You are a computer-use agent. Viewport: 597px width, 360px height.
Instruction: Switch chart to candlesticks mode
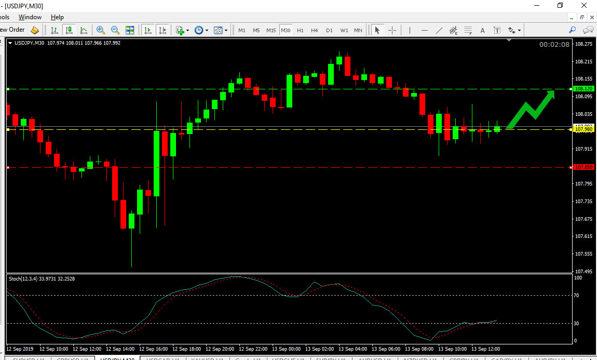tap(69, 30)
